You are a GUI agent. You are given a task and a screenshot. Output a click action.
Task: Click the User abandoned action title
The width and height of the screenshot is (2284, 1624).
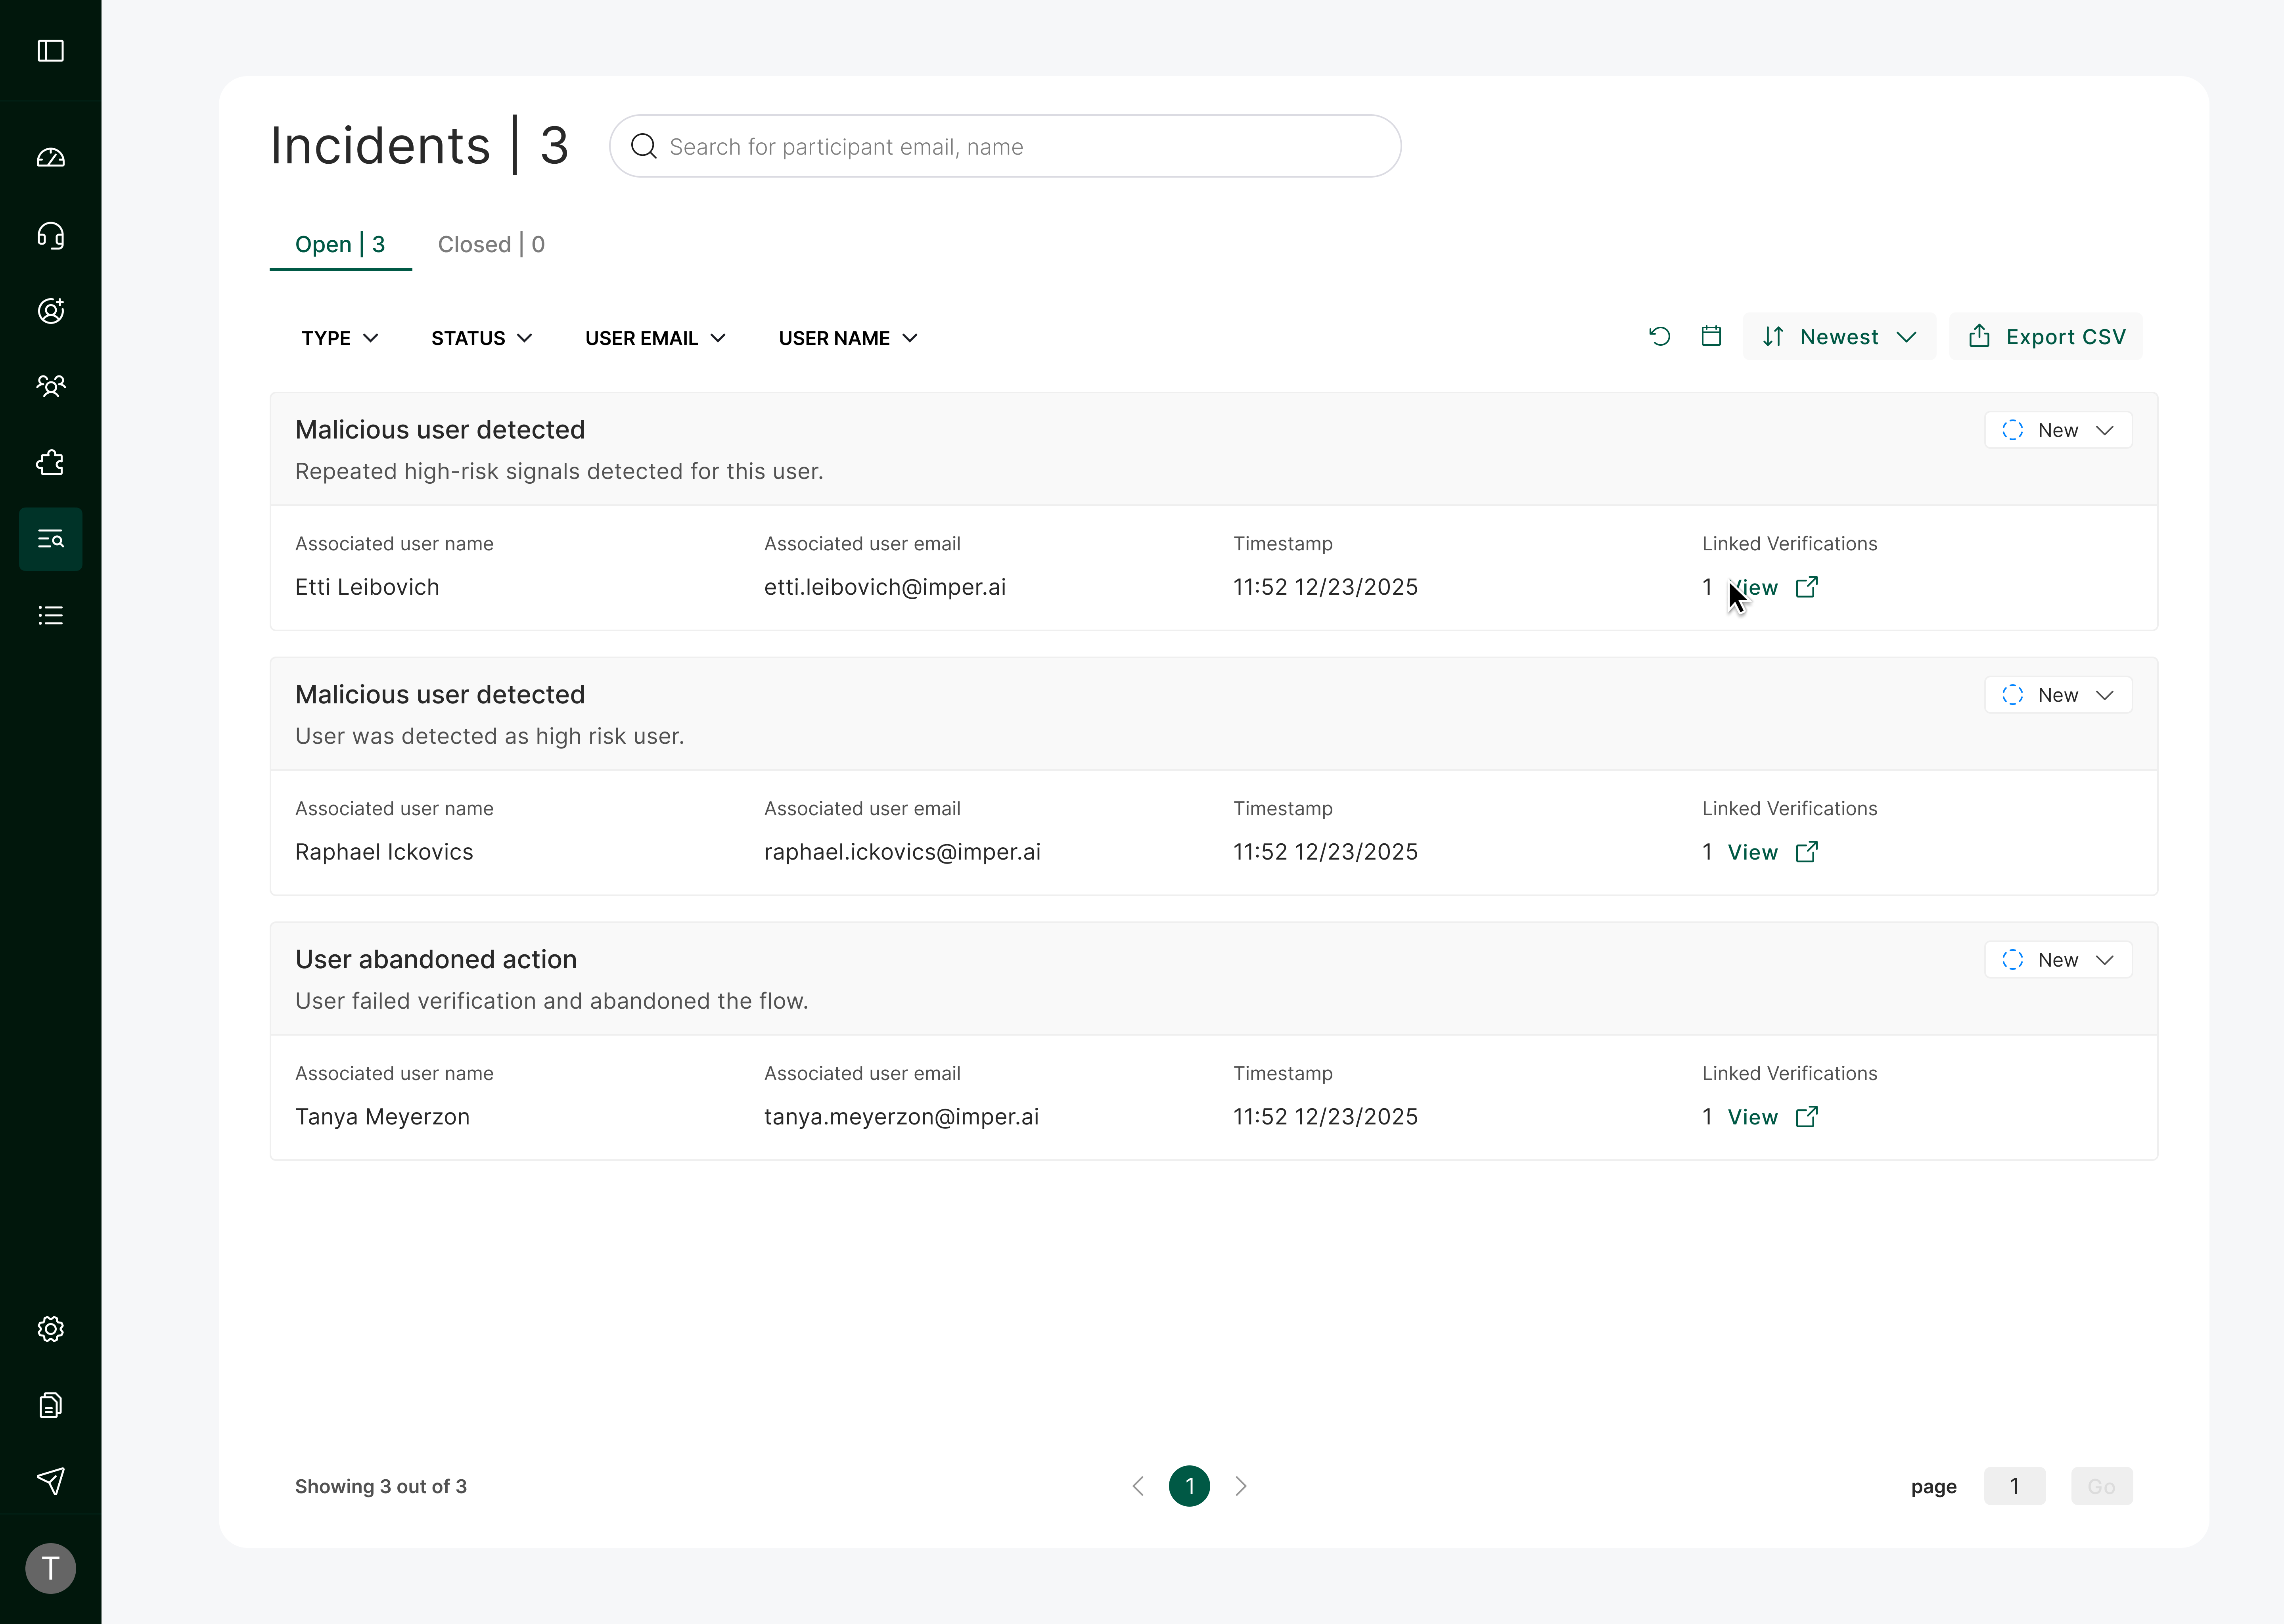pos(436,960)
